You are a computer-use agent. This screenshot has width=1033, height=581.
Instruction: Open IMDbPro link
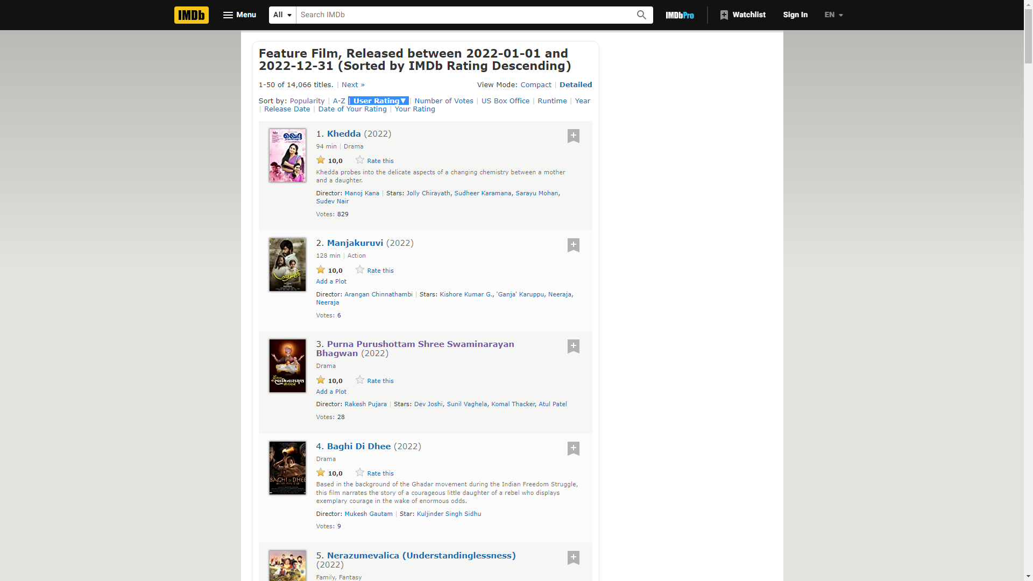click(680, 15)
